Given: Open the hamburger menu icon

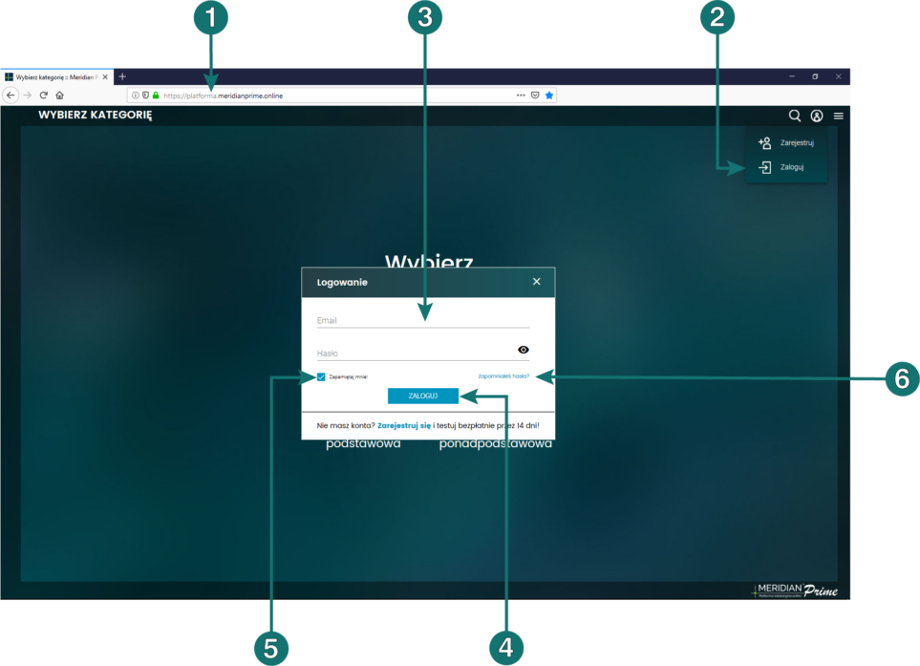Looking at the screenshot, I should (839, 116).
